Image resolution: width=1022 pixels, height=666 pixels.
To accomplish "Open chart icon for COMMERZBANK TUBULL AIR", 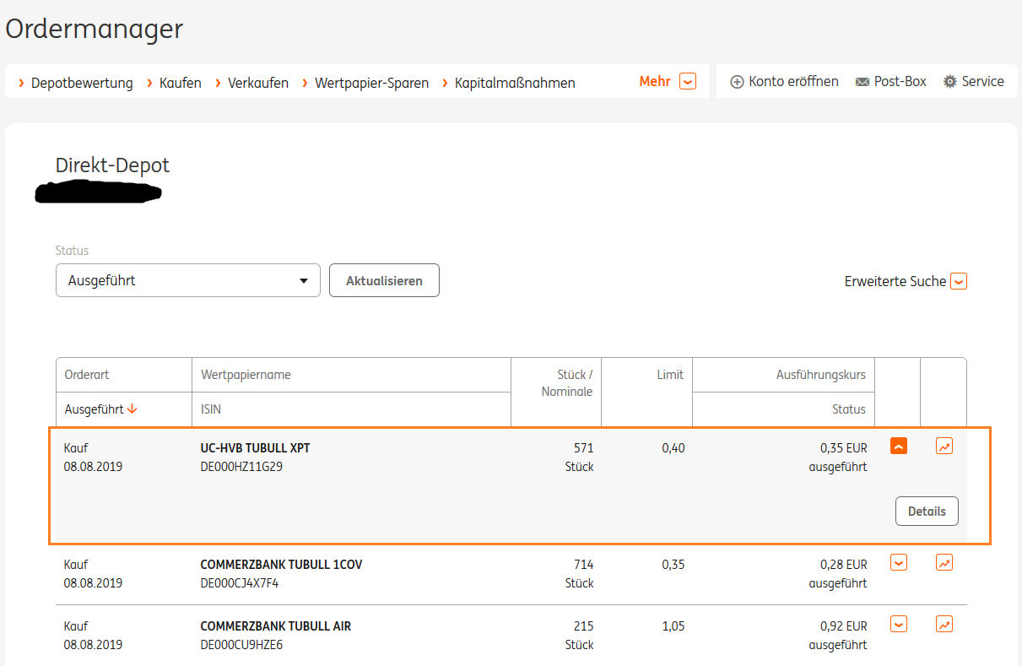I will tap(944, 625).
